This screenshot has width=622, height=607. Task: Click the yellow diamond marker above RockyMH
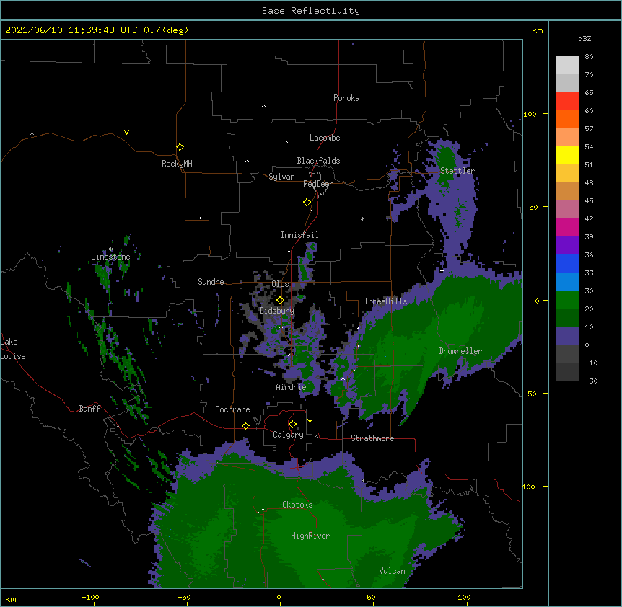180,147
